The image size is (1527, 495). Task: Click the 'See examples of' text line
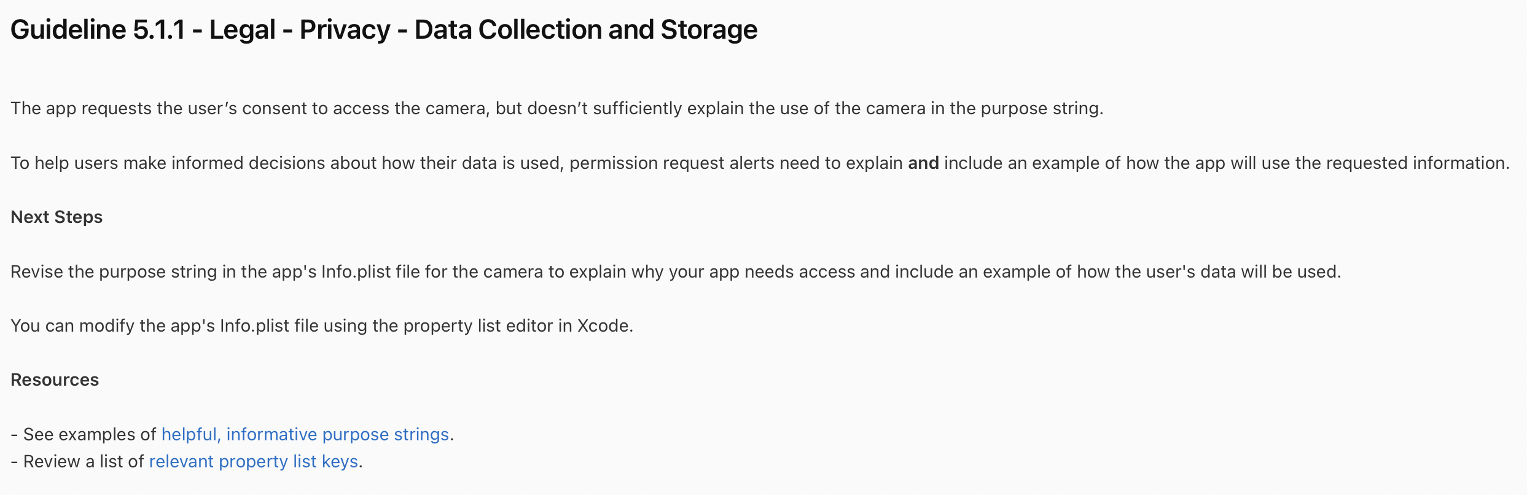coord(232,434)
